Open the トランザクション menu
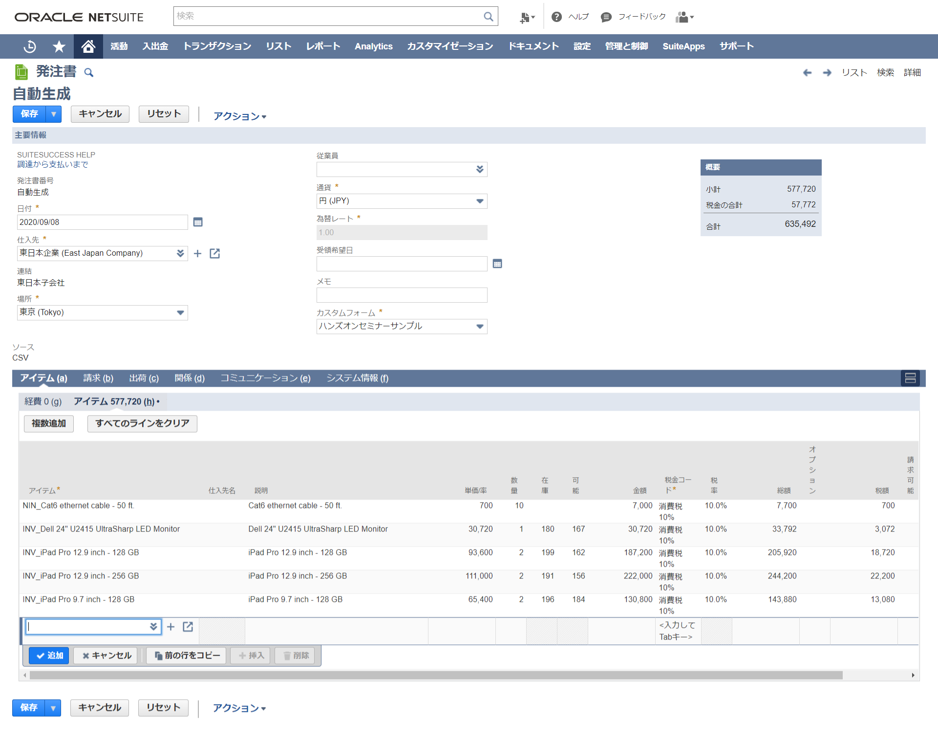Image resolution: width=938 pixels, height=731 pixels. tap(217, 46)
